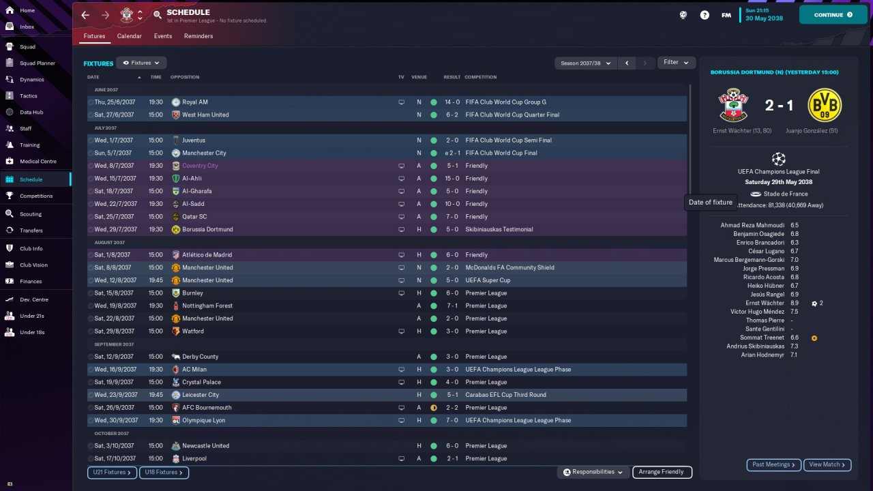Open the search magnifier icon
Screen dimensions: 873x491
pyautogui.click(x=158, y=15)
